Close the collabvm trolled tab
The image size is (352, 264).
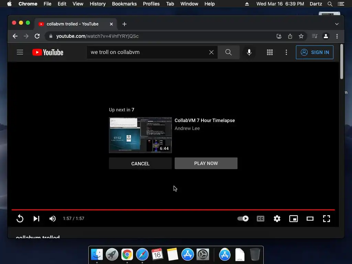click(x=111, y=24)
